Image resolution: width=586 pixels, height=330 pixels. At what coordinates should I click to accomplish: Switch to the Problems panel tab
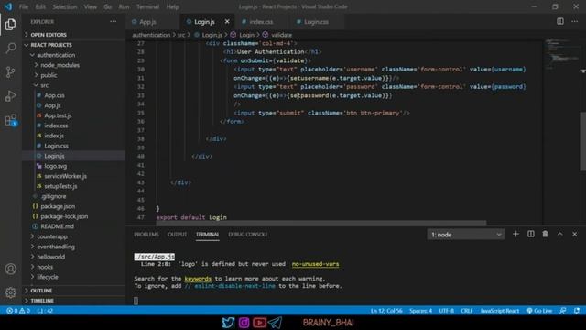click(146, 235)
